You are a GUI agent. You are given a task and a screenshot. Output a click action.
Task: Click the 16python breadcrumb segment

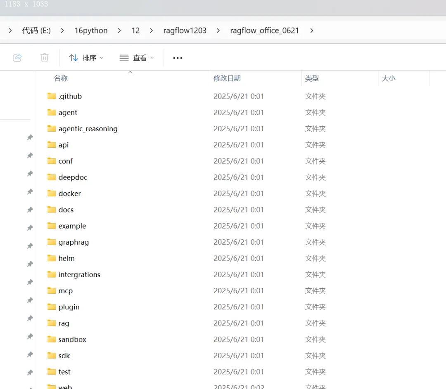(x=91, y=31)
